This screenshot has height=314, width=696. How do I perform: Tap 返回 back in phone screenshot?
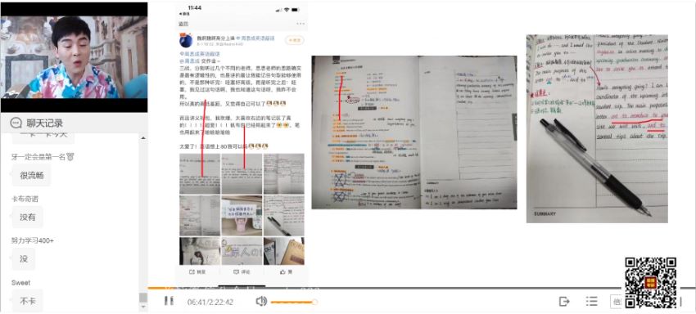point(183,24)
